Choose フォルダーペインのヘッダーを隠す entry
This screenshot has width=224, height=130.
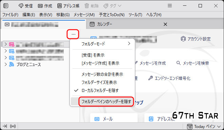[102, 101]
